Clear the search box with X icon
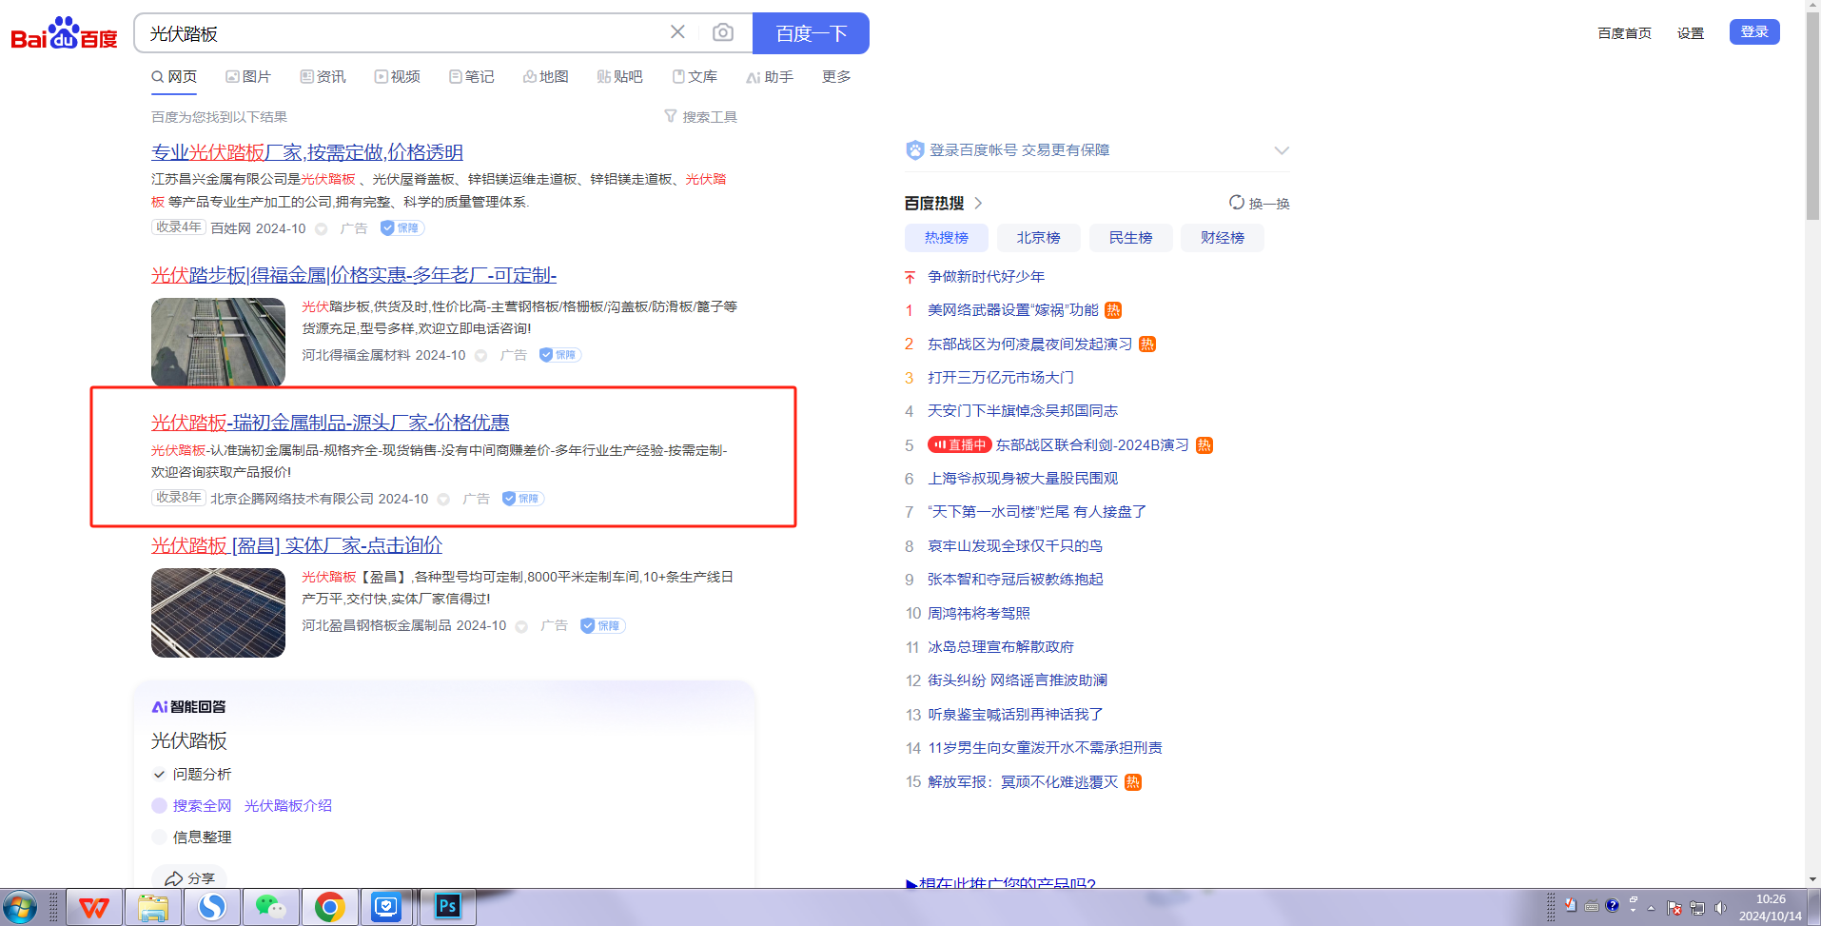Image resolution: width=1821 pixels, height=926 pixels. click(x=677, y=32)
